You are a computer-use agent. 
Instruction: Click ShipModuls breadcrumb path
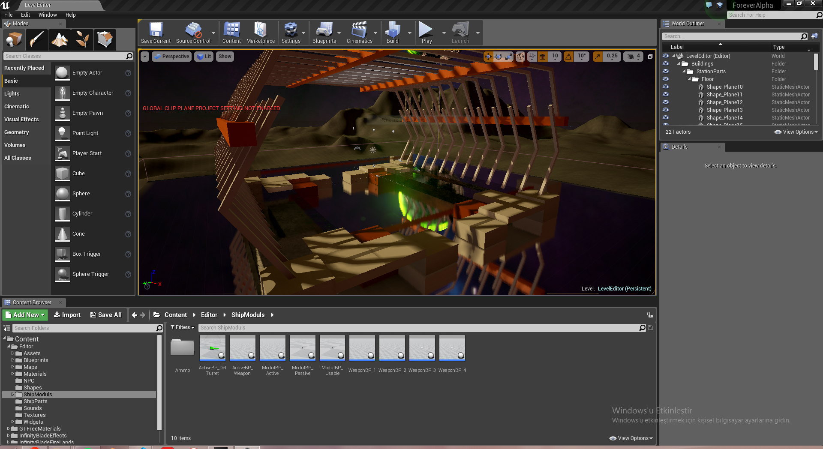pyautogui.click(x=248, y=315)
